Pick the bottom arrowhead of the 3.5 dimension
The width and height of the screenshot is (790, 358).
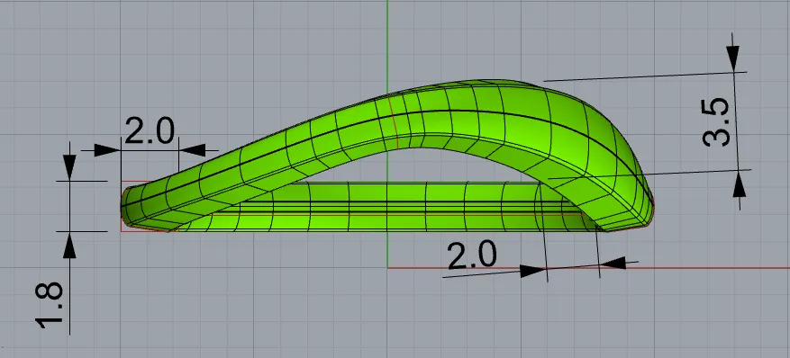pos(740,184)
